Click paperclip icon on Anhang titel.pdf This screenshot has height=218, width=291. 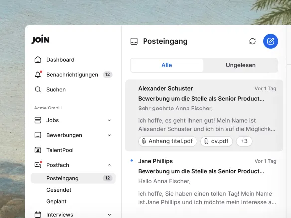[x=144, y=141]
